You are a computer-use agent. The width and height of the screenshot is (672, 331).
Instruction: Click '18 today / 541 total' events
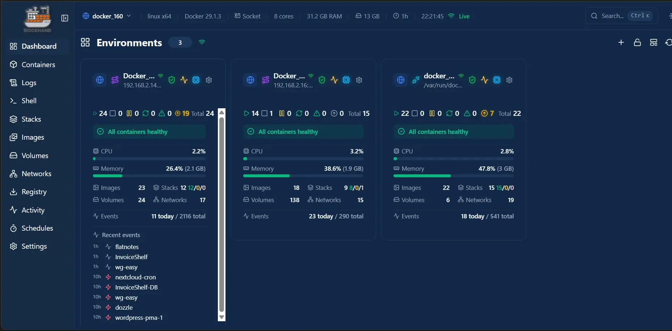(x=487, y=216)
